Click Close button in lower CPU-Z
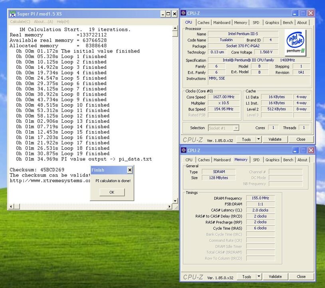This screenshot has width=325, height=288. point(301,276)
